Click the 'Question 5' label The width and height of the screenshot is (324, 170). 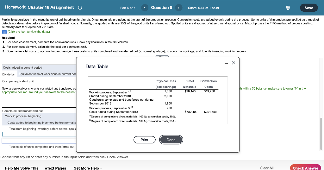click(162, 8)
